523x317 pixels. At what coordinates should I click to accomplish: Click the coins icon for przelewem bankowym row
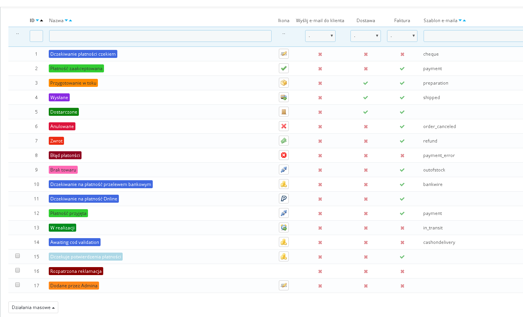coord(283,184)
